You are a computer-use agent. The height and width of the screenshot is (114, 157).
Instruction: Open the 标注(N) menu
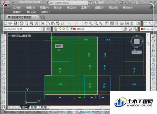click(x=113, y=8)
